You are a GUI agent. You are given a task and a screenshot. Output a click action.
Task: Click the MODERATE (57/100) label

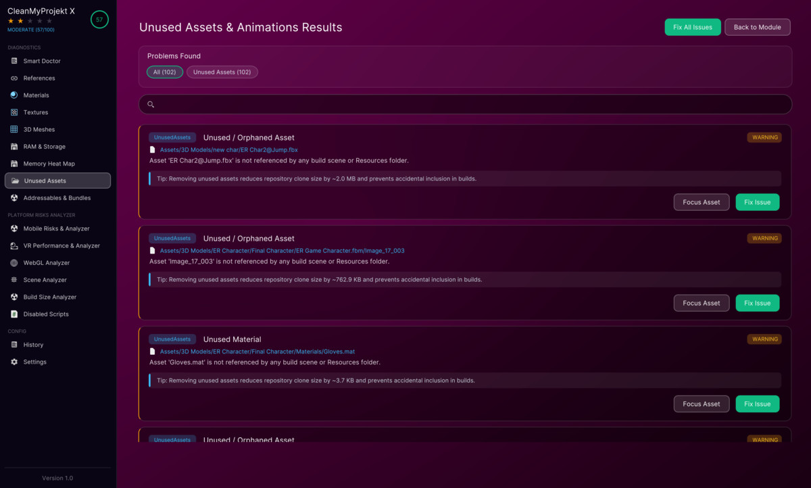pyautogui.click(x=31, y=30)
